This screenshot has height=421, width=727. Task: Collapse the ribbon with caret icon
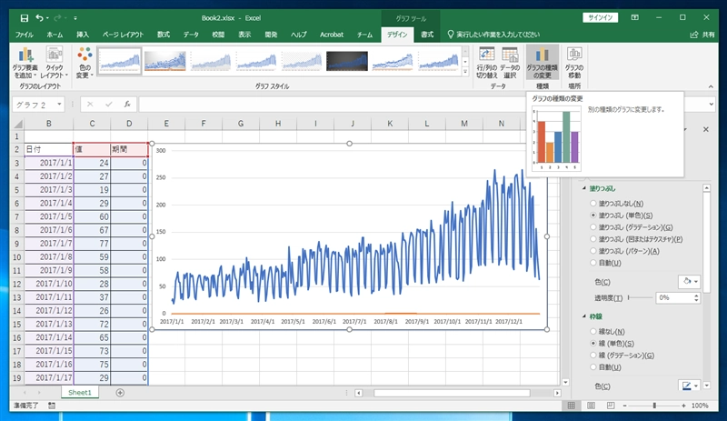[711, 86]
